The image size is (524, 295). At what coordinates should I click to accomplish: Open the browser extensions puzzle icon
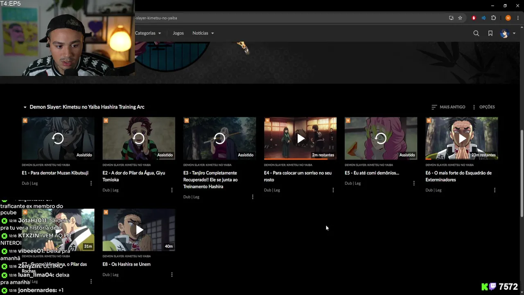[493, 18]
